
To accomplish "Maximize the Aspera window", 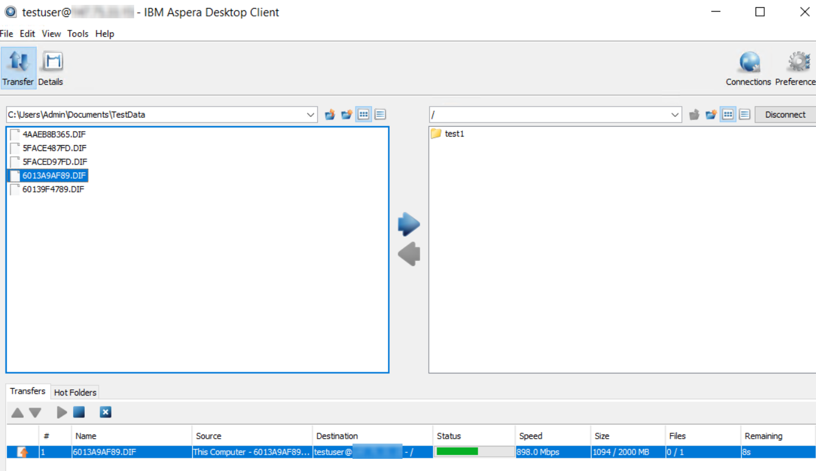I will pos(760,12).
